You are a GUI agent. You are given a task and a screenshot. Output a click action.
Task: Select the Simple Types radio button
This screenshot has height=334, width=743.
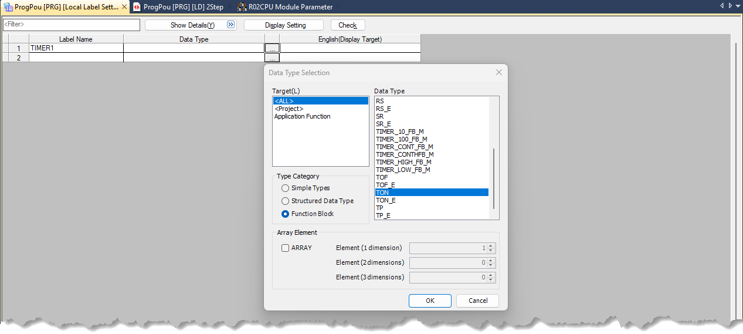coord(286,188)
